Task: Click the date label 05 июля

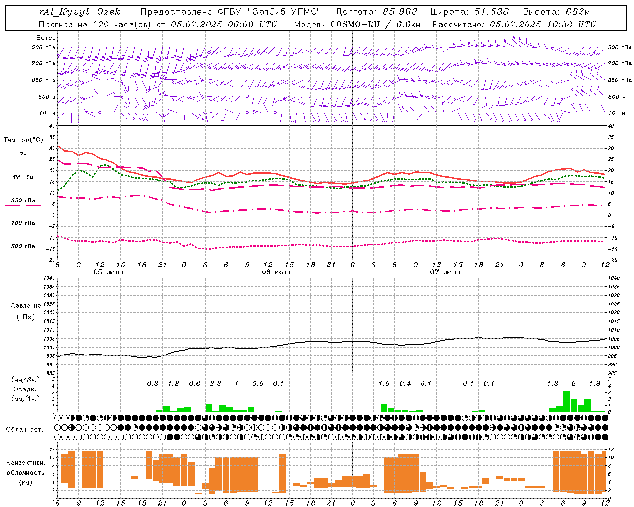Action: [x=108, y=272]
